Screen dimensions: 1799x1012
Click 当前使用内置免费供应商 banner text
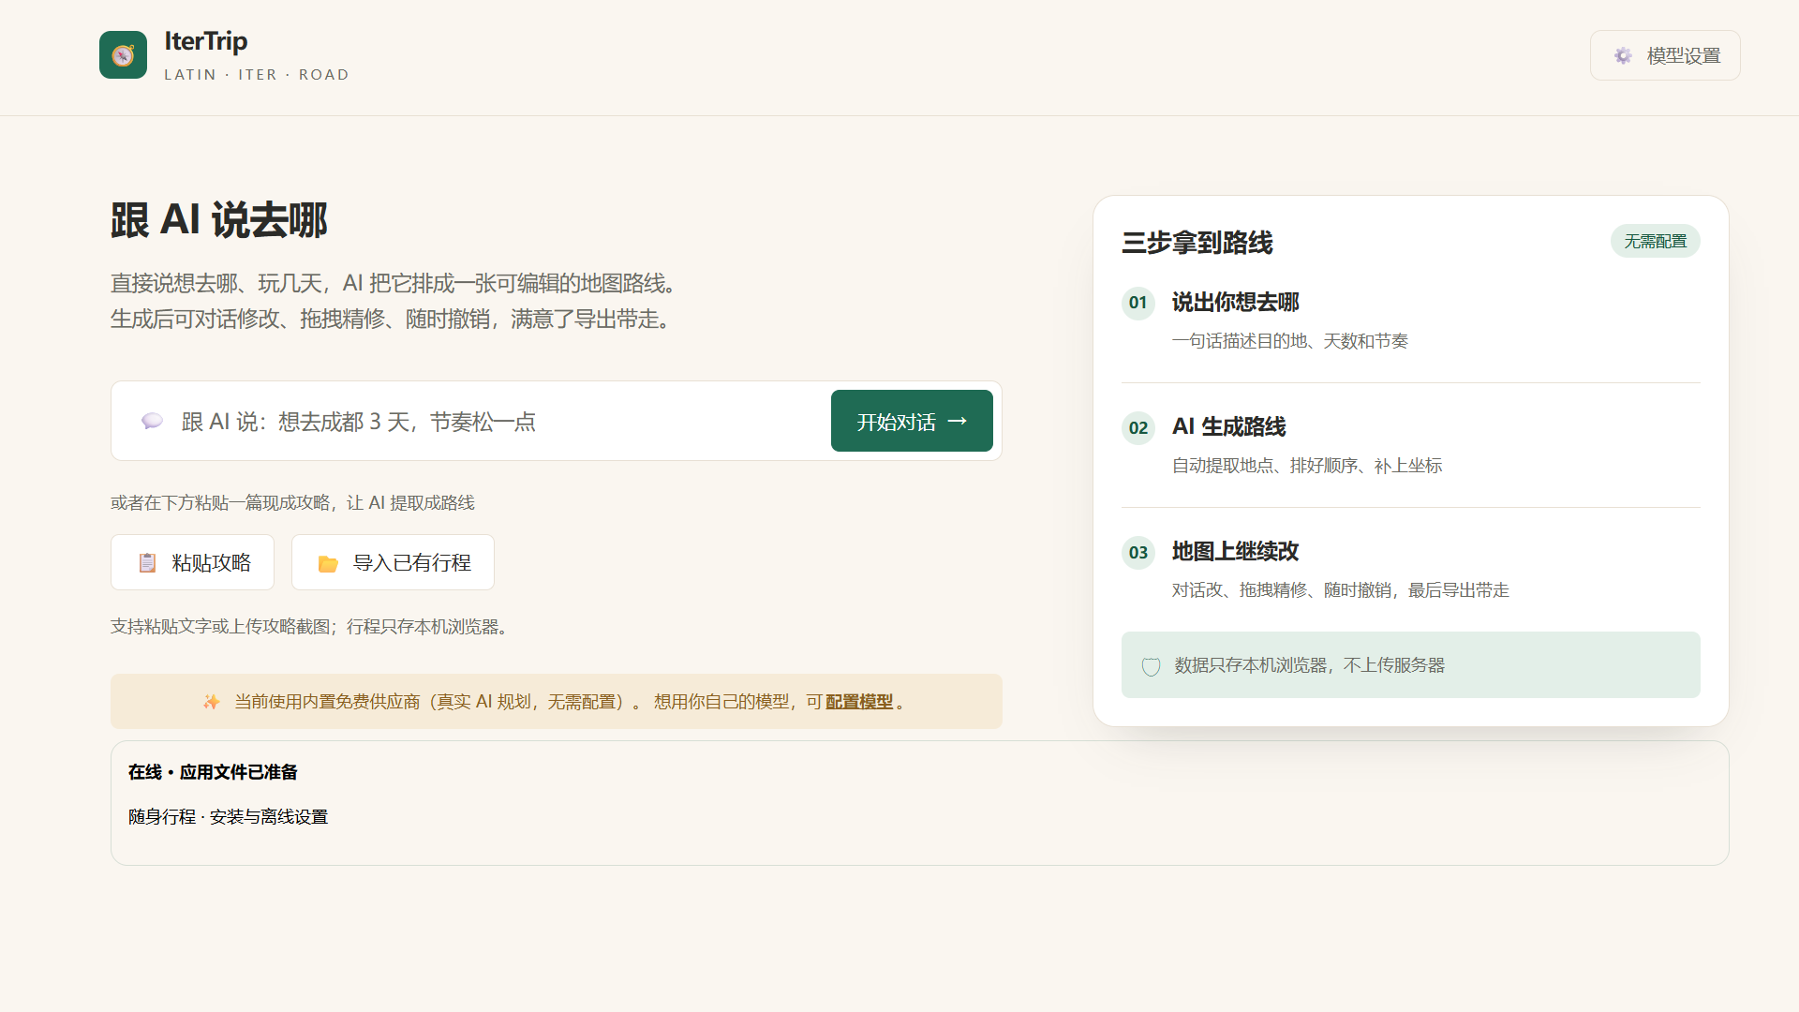439,702
